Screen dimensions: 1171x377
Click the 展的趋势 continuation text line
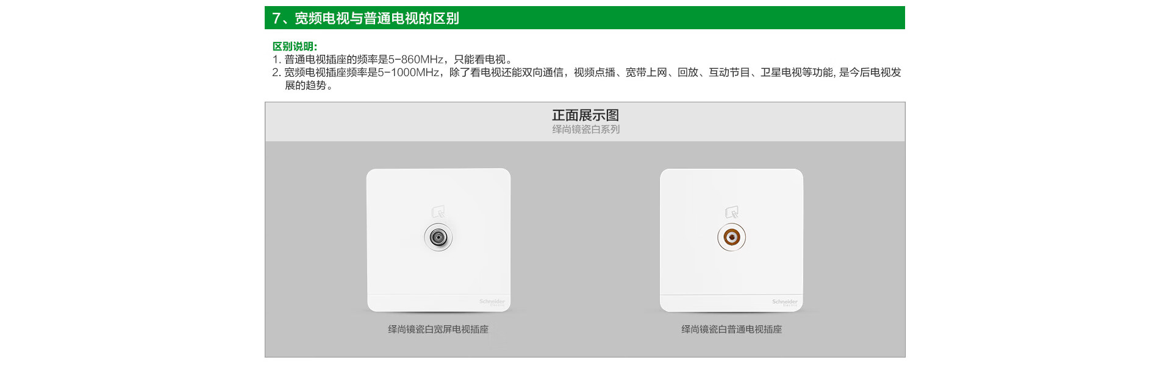[309, 86]
